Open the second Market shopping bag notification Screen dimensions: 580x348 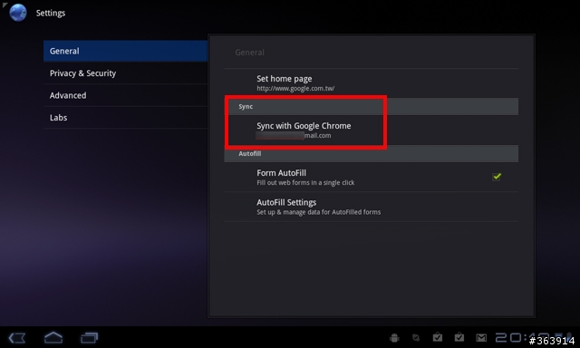(459, 337)
